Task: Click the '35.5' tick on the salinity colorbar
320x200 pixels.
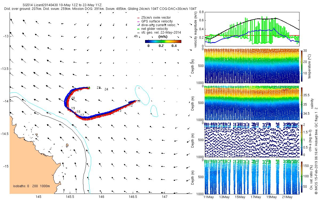Action: [307, 95]
